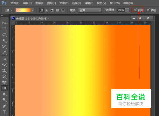Select the Pen tool
This screenshot has height=116, width=159.
[4, 106]
